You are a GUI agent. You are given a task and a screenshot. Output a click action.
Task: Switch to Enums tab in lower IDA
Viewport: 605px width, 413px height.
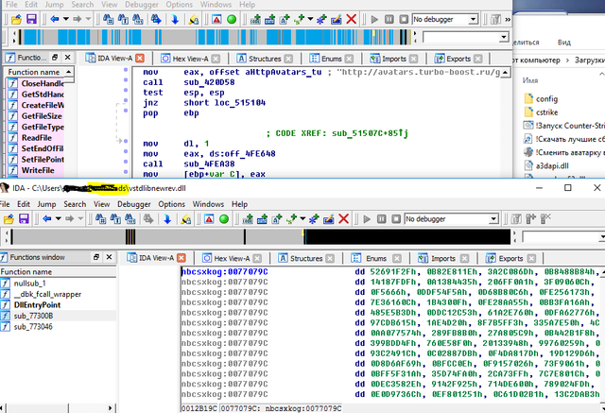(376, 258)
